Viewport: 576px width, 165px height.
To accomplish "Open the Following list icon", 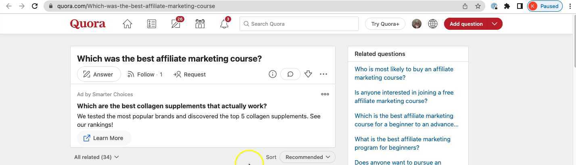I will coord(152,24).
